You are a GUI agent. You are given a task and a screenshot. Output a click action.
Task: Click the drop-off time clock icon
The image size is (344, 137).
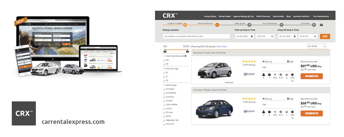click(315, 36)
